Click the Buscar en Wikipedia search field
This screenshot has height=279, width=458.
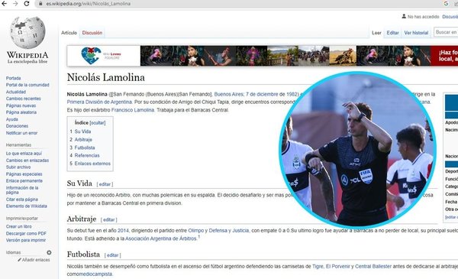(446, 32)
